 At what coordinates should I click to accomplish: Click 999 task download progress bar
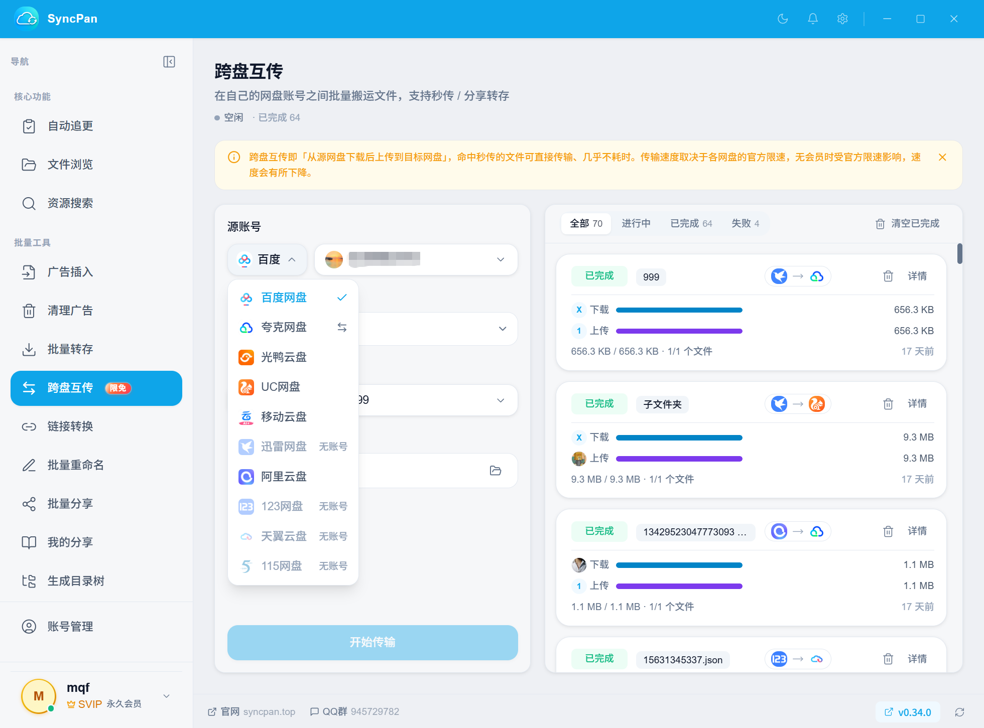point(679,310)
